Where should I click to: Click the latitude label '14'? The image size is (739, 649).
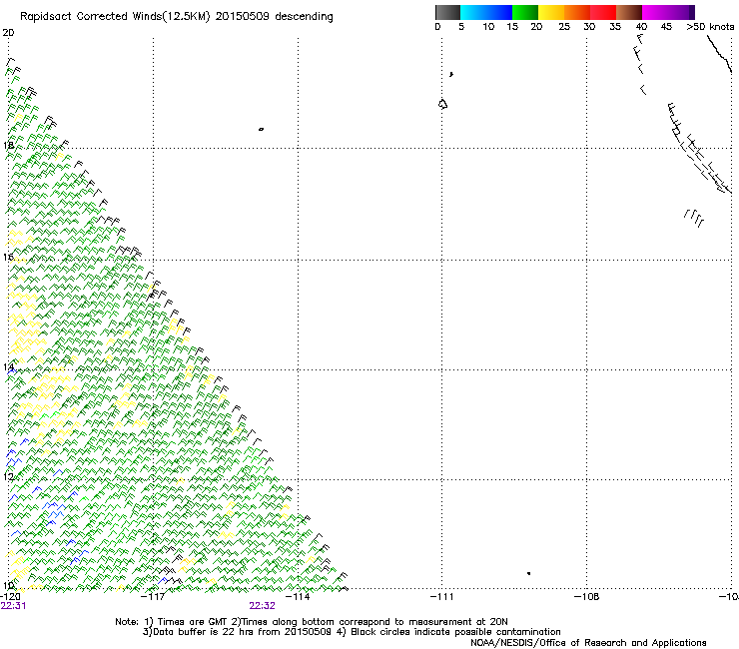(8, 367)
